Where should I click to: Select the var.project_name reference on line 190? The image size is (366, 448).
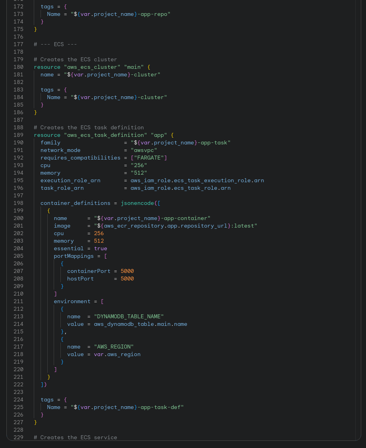click(x=171, y=142)
